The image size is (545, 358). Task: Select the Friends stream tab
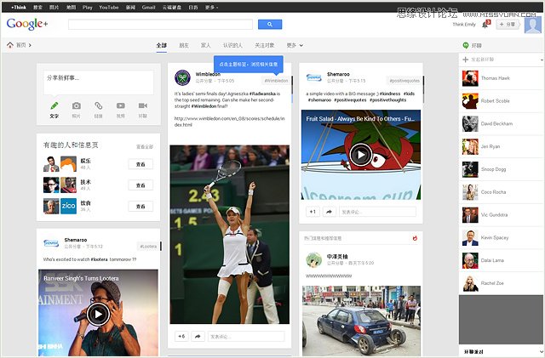[184, 45]
